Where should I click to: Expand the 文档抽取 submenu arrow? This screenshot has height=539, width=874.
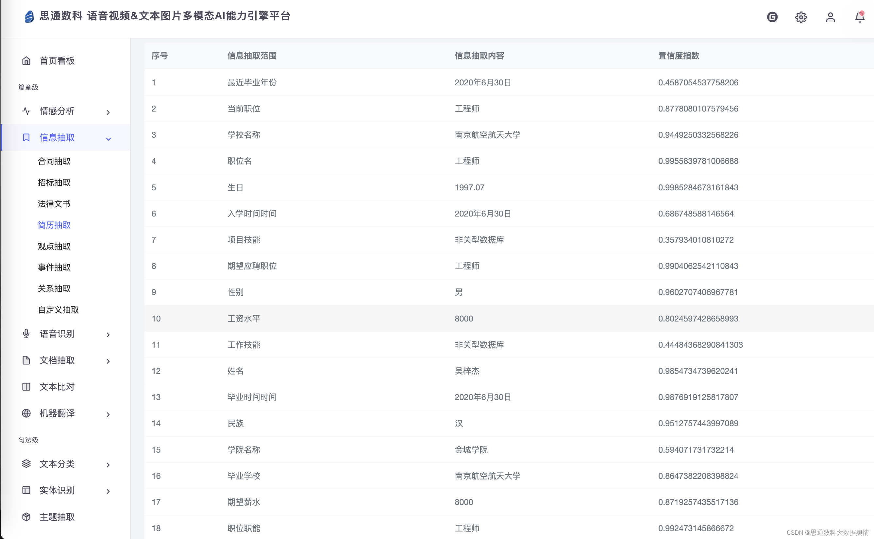pos(108,361)
